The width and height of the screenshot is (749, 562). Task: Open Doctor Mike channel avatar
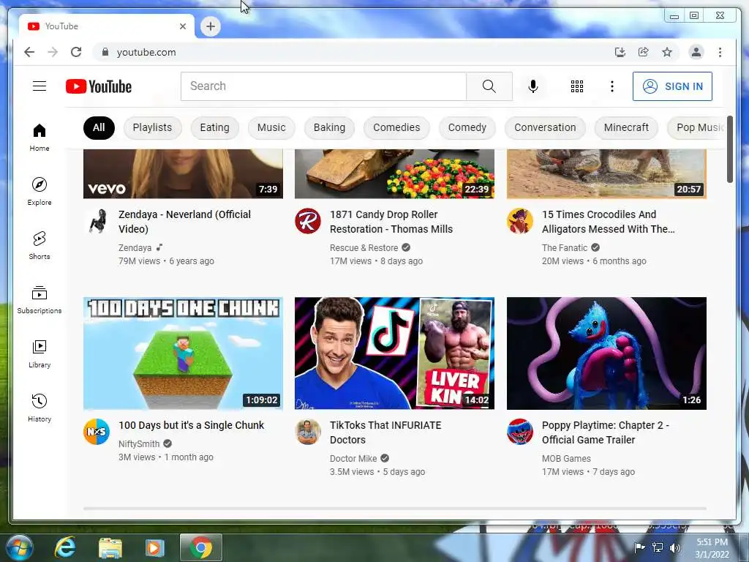click(x=308, y=432)
